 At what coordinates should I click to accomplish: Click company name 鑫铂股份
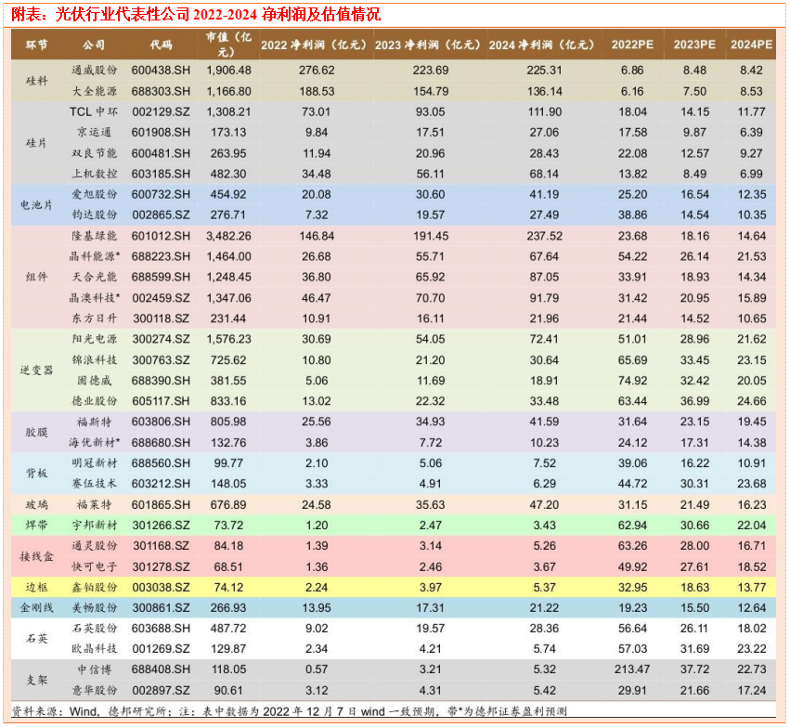coord(94,588)
